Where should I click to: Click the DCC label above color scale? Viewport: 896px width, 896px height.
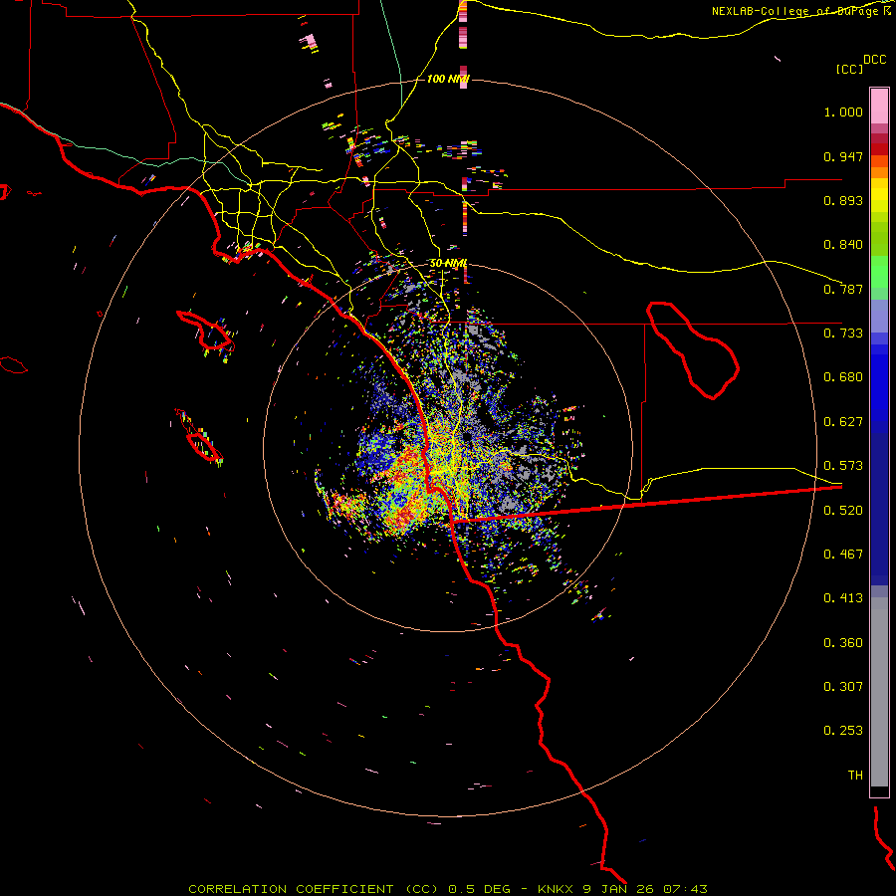pos(875,60)
